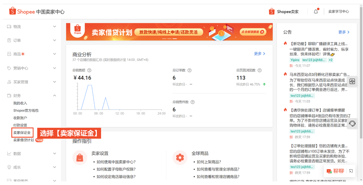Open 我的收入 under 财务
The image size is (363, 185).
coord(20,103)
